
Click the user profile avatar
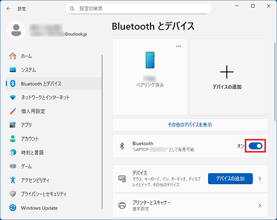tap(16, 30)
